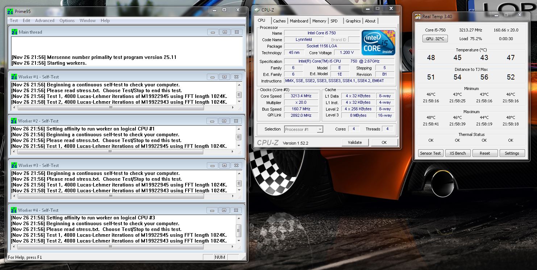The width and height of the screenshot is (537, 270).
Task: Click the 'Starting workers.' line in Main thread
Action: point(50,63)
